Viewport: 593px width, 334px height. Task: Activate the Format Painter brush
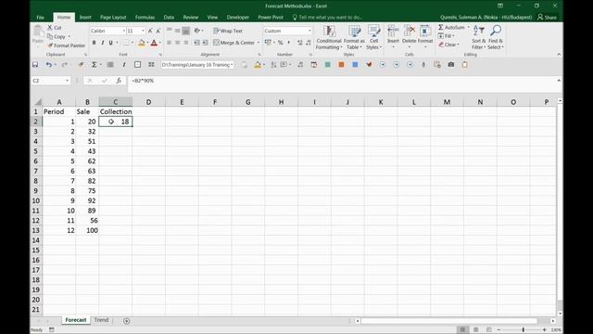click(x=50, y=45)
